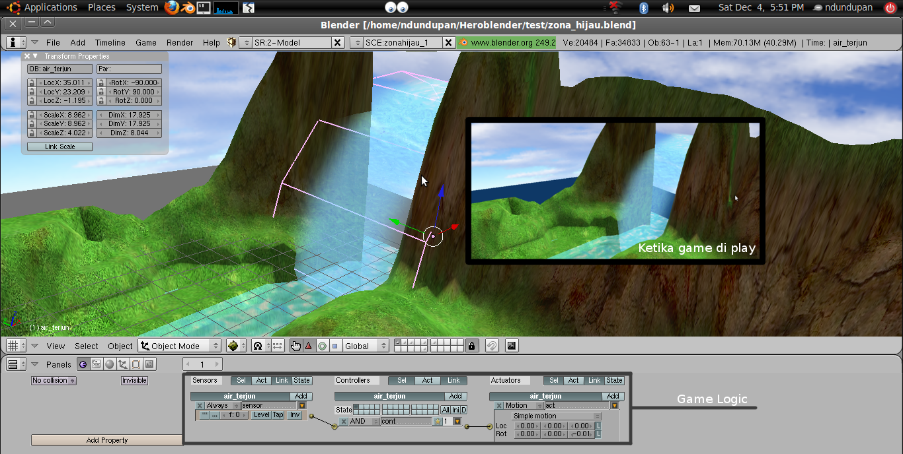Open 3D view window type selector
Viewport: 903px width, 454px height.
(x=16, y=346)
